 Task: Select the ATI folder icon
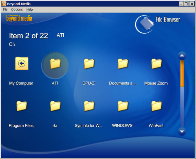point(56,64)
